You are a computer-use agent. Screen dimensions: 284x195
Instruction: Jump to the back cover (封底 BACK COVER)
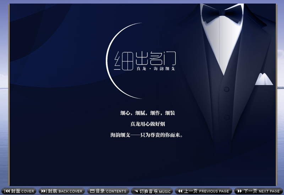tap(62, 191)
